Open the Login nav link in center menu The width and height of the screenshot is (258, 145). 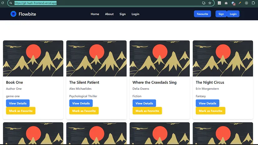[136, 14]
